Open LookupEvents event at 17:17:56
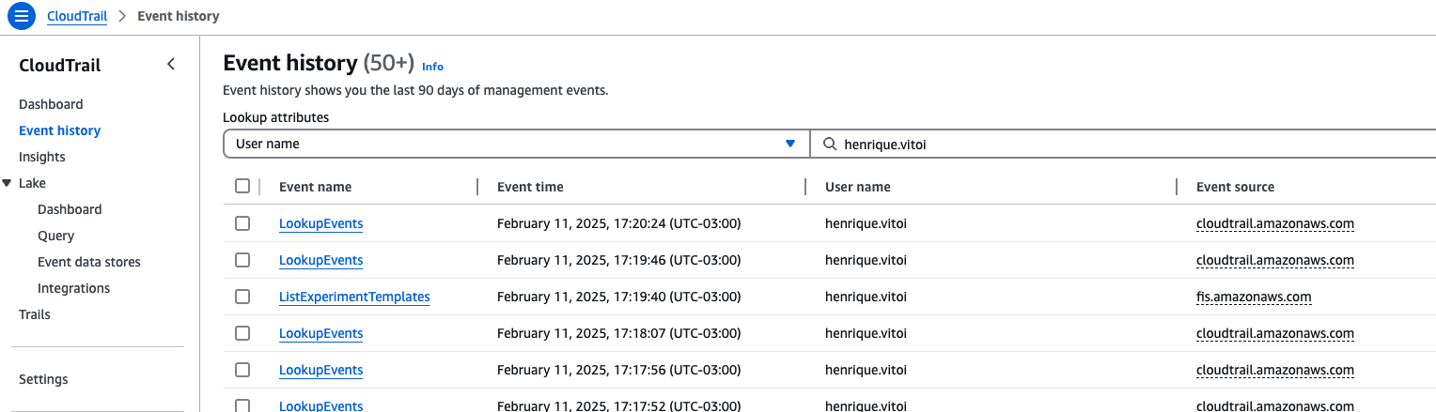This screenshot has height=412, width=1436. tap(320, 370)
